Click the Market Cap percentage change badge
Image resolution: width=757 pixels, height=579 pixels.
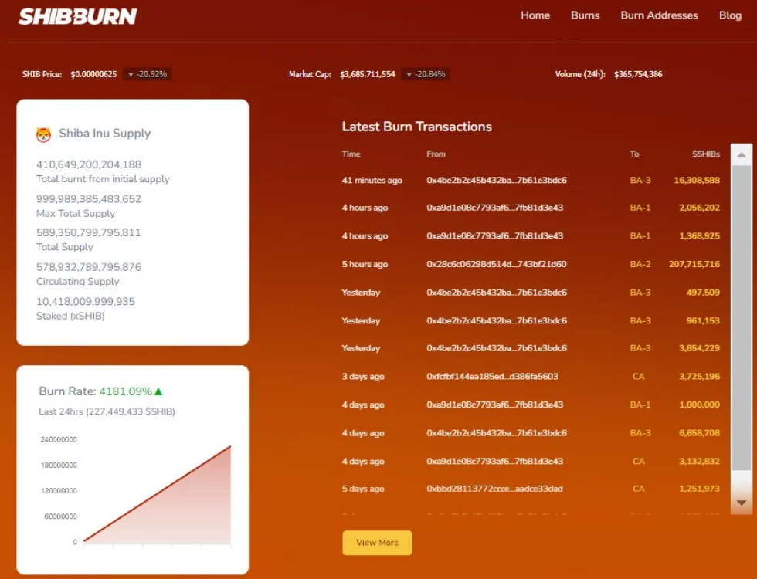click(425, 75)
